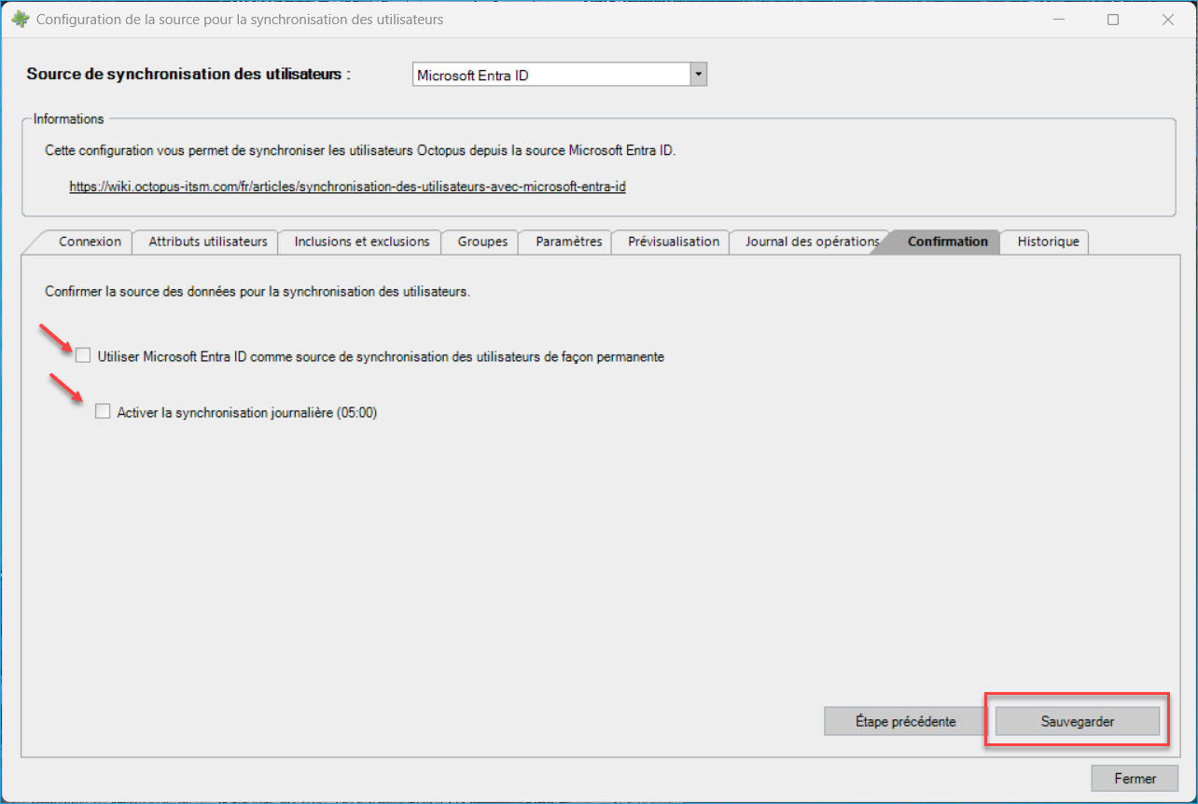Image resolution: width=1198 pixels, height=804 pixels.
Task: Open the Attributs utilisateurs tab
Action: click(x=208, y=242)
